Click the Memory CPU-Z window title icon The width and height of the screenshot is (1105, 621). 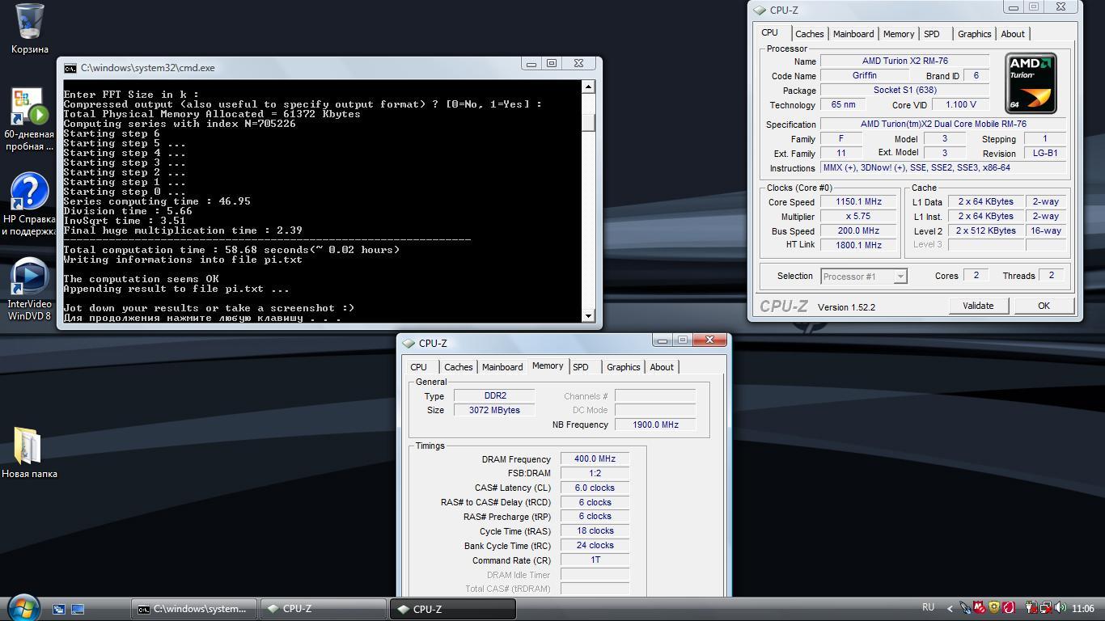pos(409,344)
